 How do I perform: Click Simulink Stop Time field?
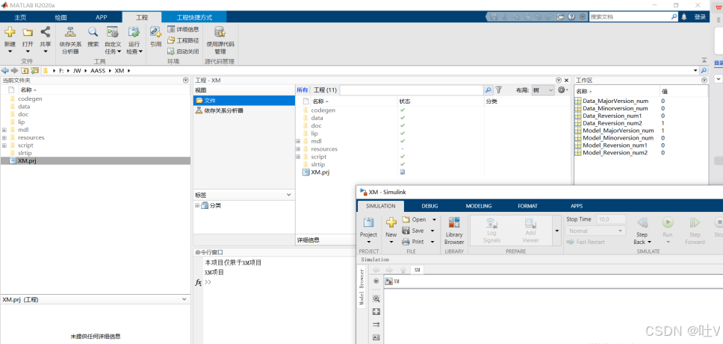612,219
